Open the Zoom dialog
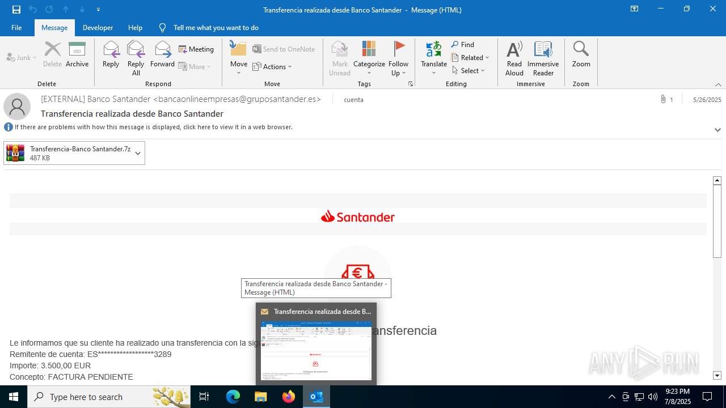726x408 pixels. tap(581, 55)
